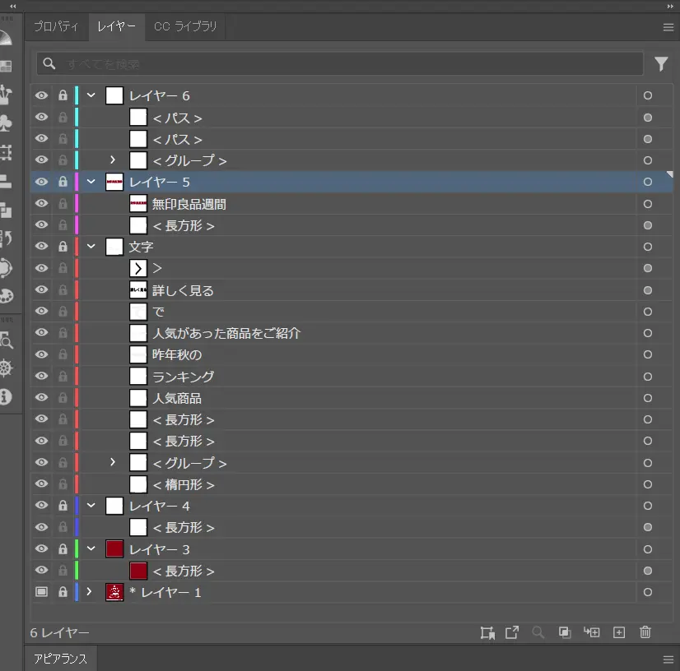Image resolution: width=680 pixels, height=671 pixels.
Task: Click the layer filter funnel icon
Action: click(661, 64)
